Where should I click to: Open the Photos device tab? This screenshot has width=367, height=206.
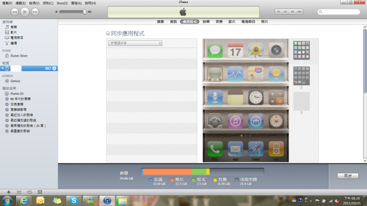264,22
